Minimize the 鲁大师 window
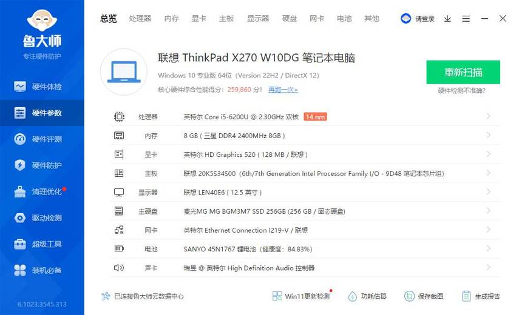 (x=484, y=19)
